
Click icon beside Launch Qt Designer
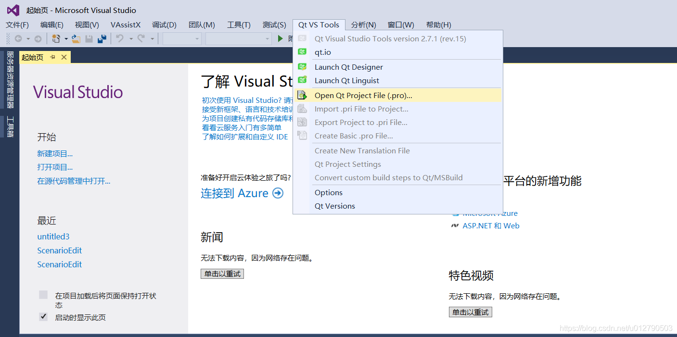(302, 67)
